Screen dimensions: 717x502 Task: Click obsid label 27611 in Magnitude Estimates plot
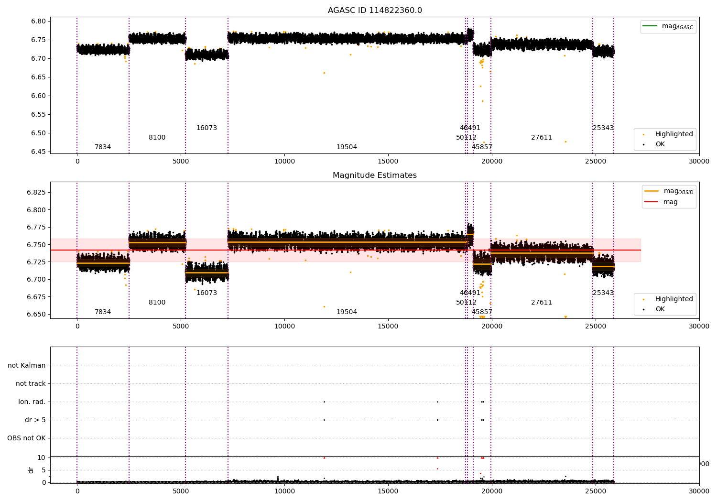click(542, 303)
